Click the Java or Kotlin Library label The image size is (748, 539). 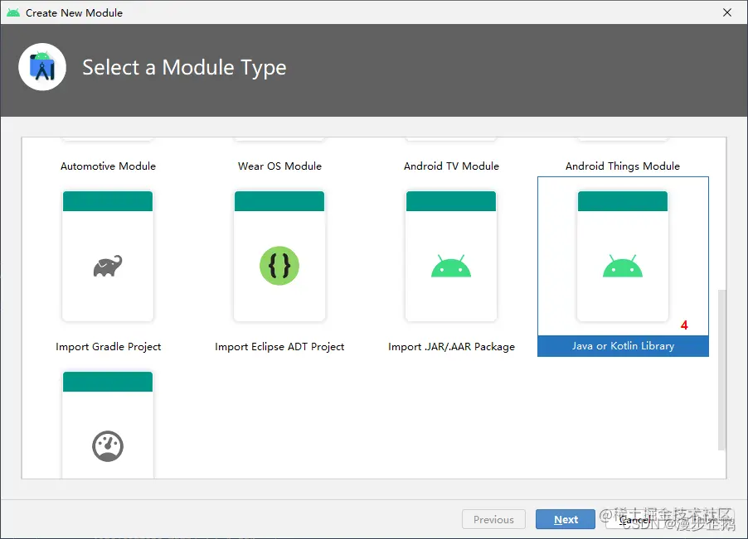(x=623, y=346)
